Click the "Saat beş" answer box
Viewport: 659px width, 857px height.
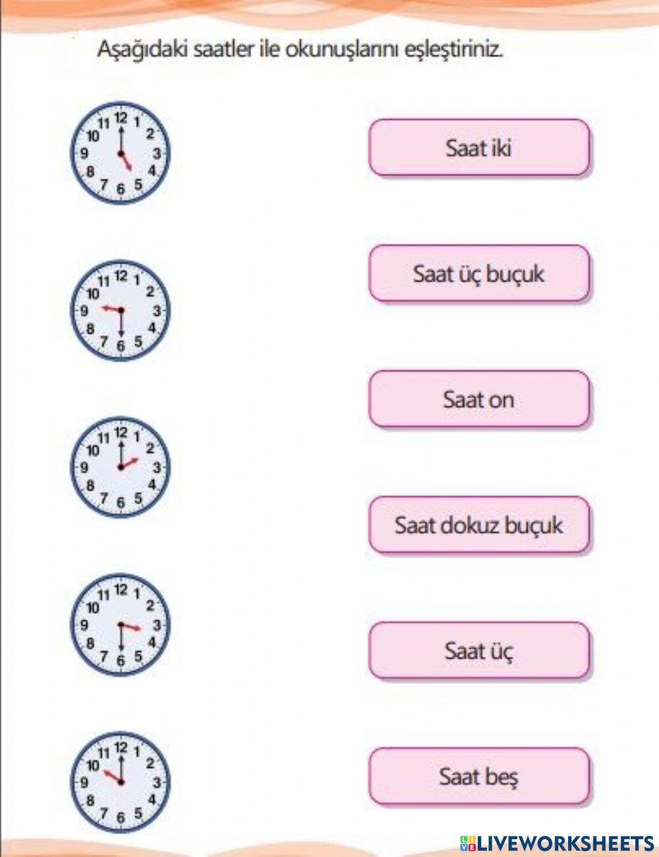pyautogui.click(x=478, y=777)
